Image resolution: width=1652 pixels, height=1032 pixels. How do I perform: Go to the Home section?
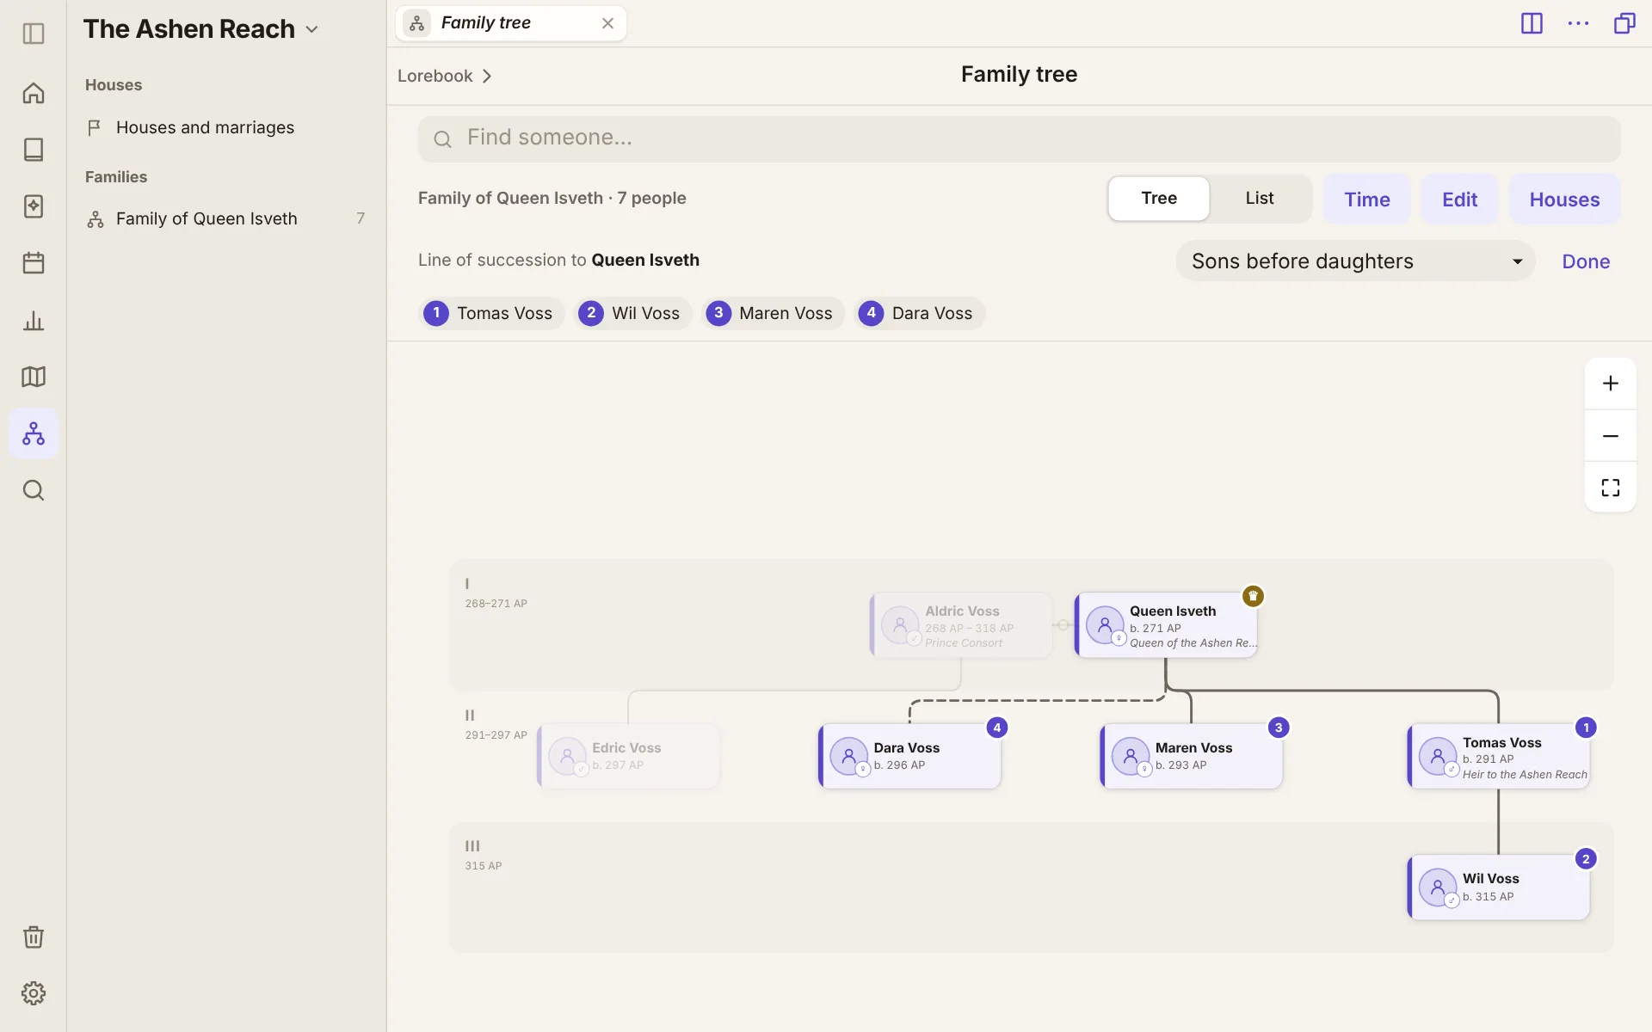[x=34, y=93]
